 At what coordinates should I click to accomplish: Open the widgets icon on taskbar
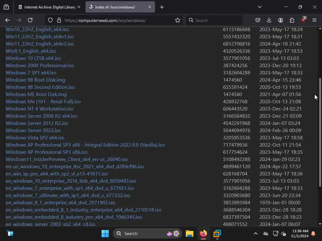pyautogui.click(x=10, y=233)
